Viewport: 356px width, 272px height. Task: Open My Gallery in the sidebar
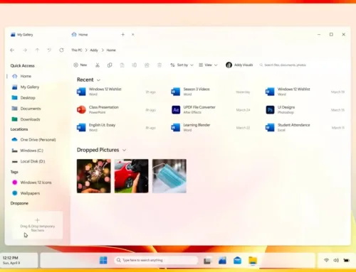tap(26, 87)
